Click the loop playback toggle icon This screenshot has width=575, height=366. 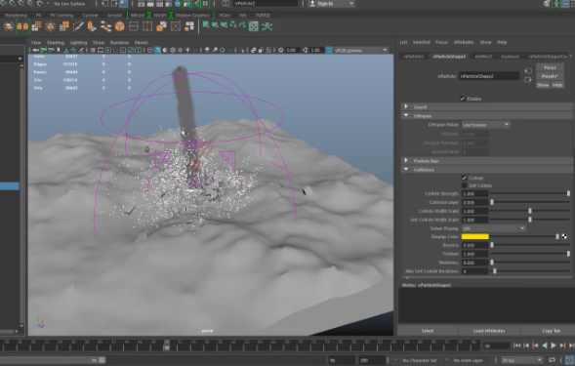point(552,360)
